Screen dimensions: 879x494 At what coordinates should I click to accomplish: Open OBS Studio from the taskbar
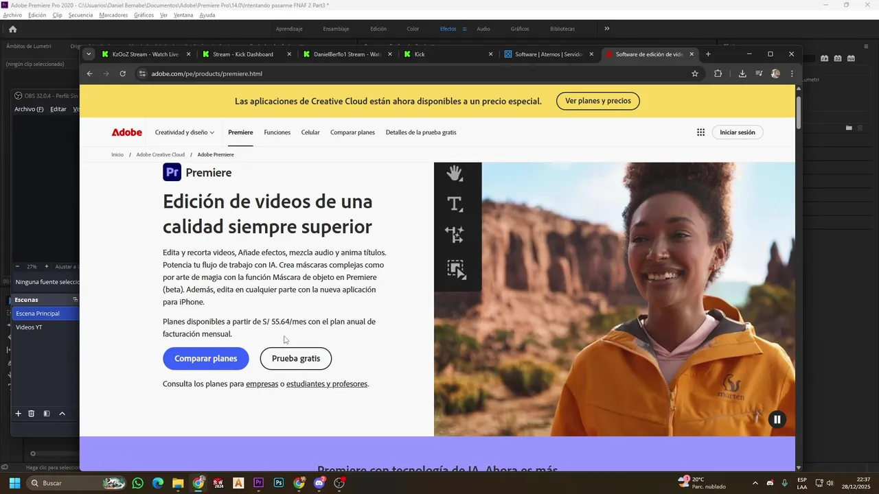(x=339, y=483)
